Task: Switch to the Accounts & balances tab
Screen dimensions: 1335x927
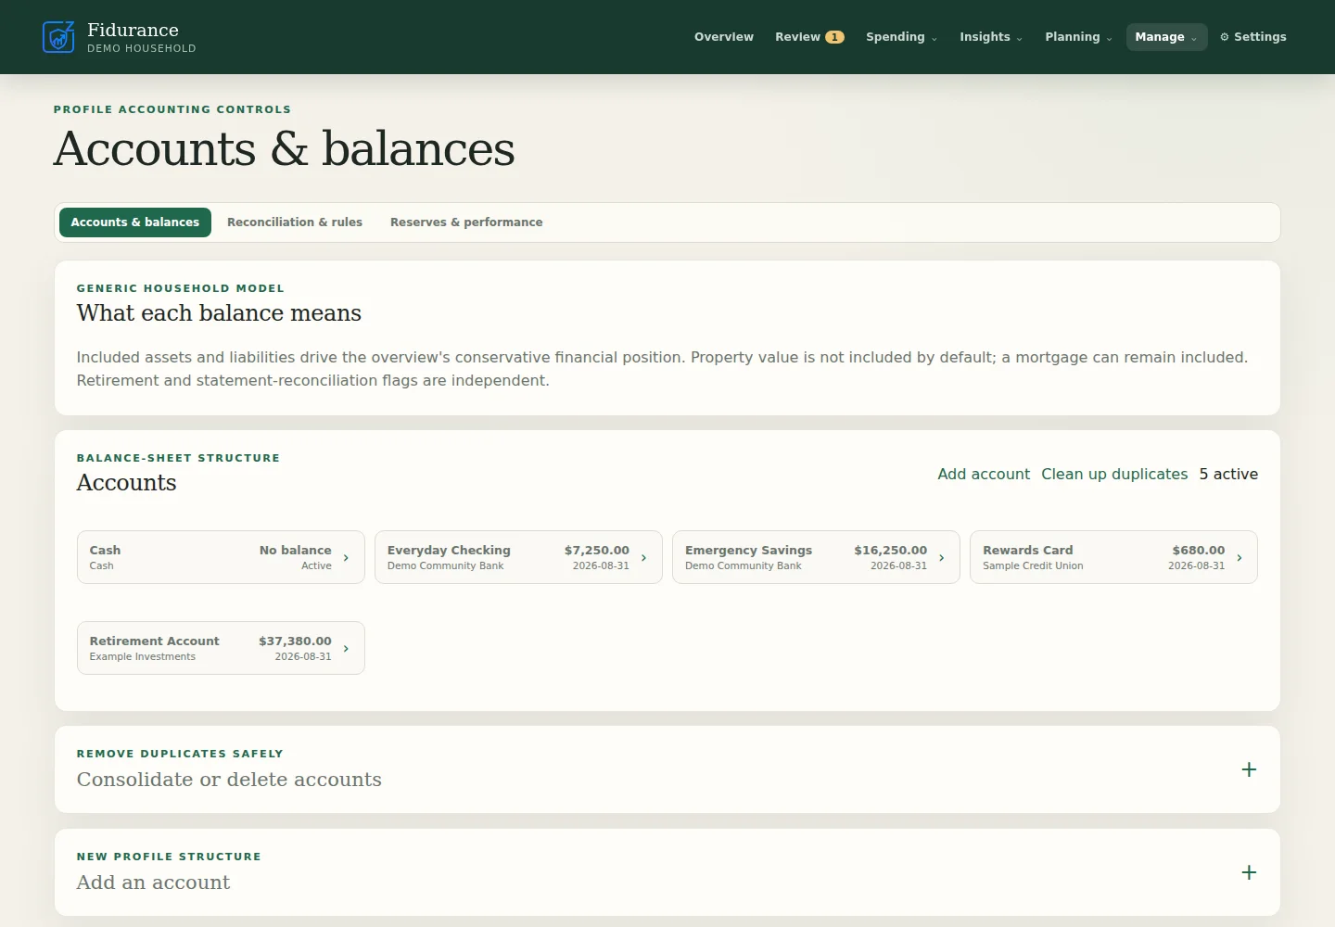Action: pos(135,222)
